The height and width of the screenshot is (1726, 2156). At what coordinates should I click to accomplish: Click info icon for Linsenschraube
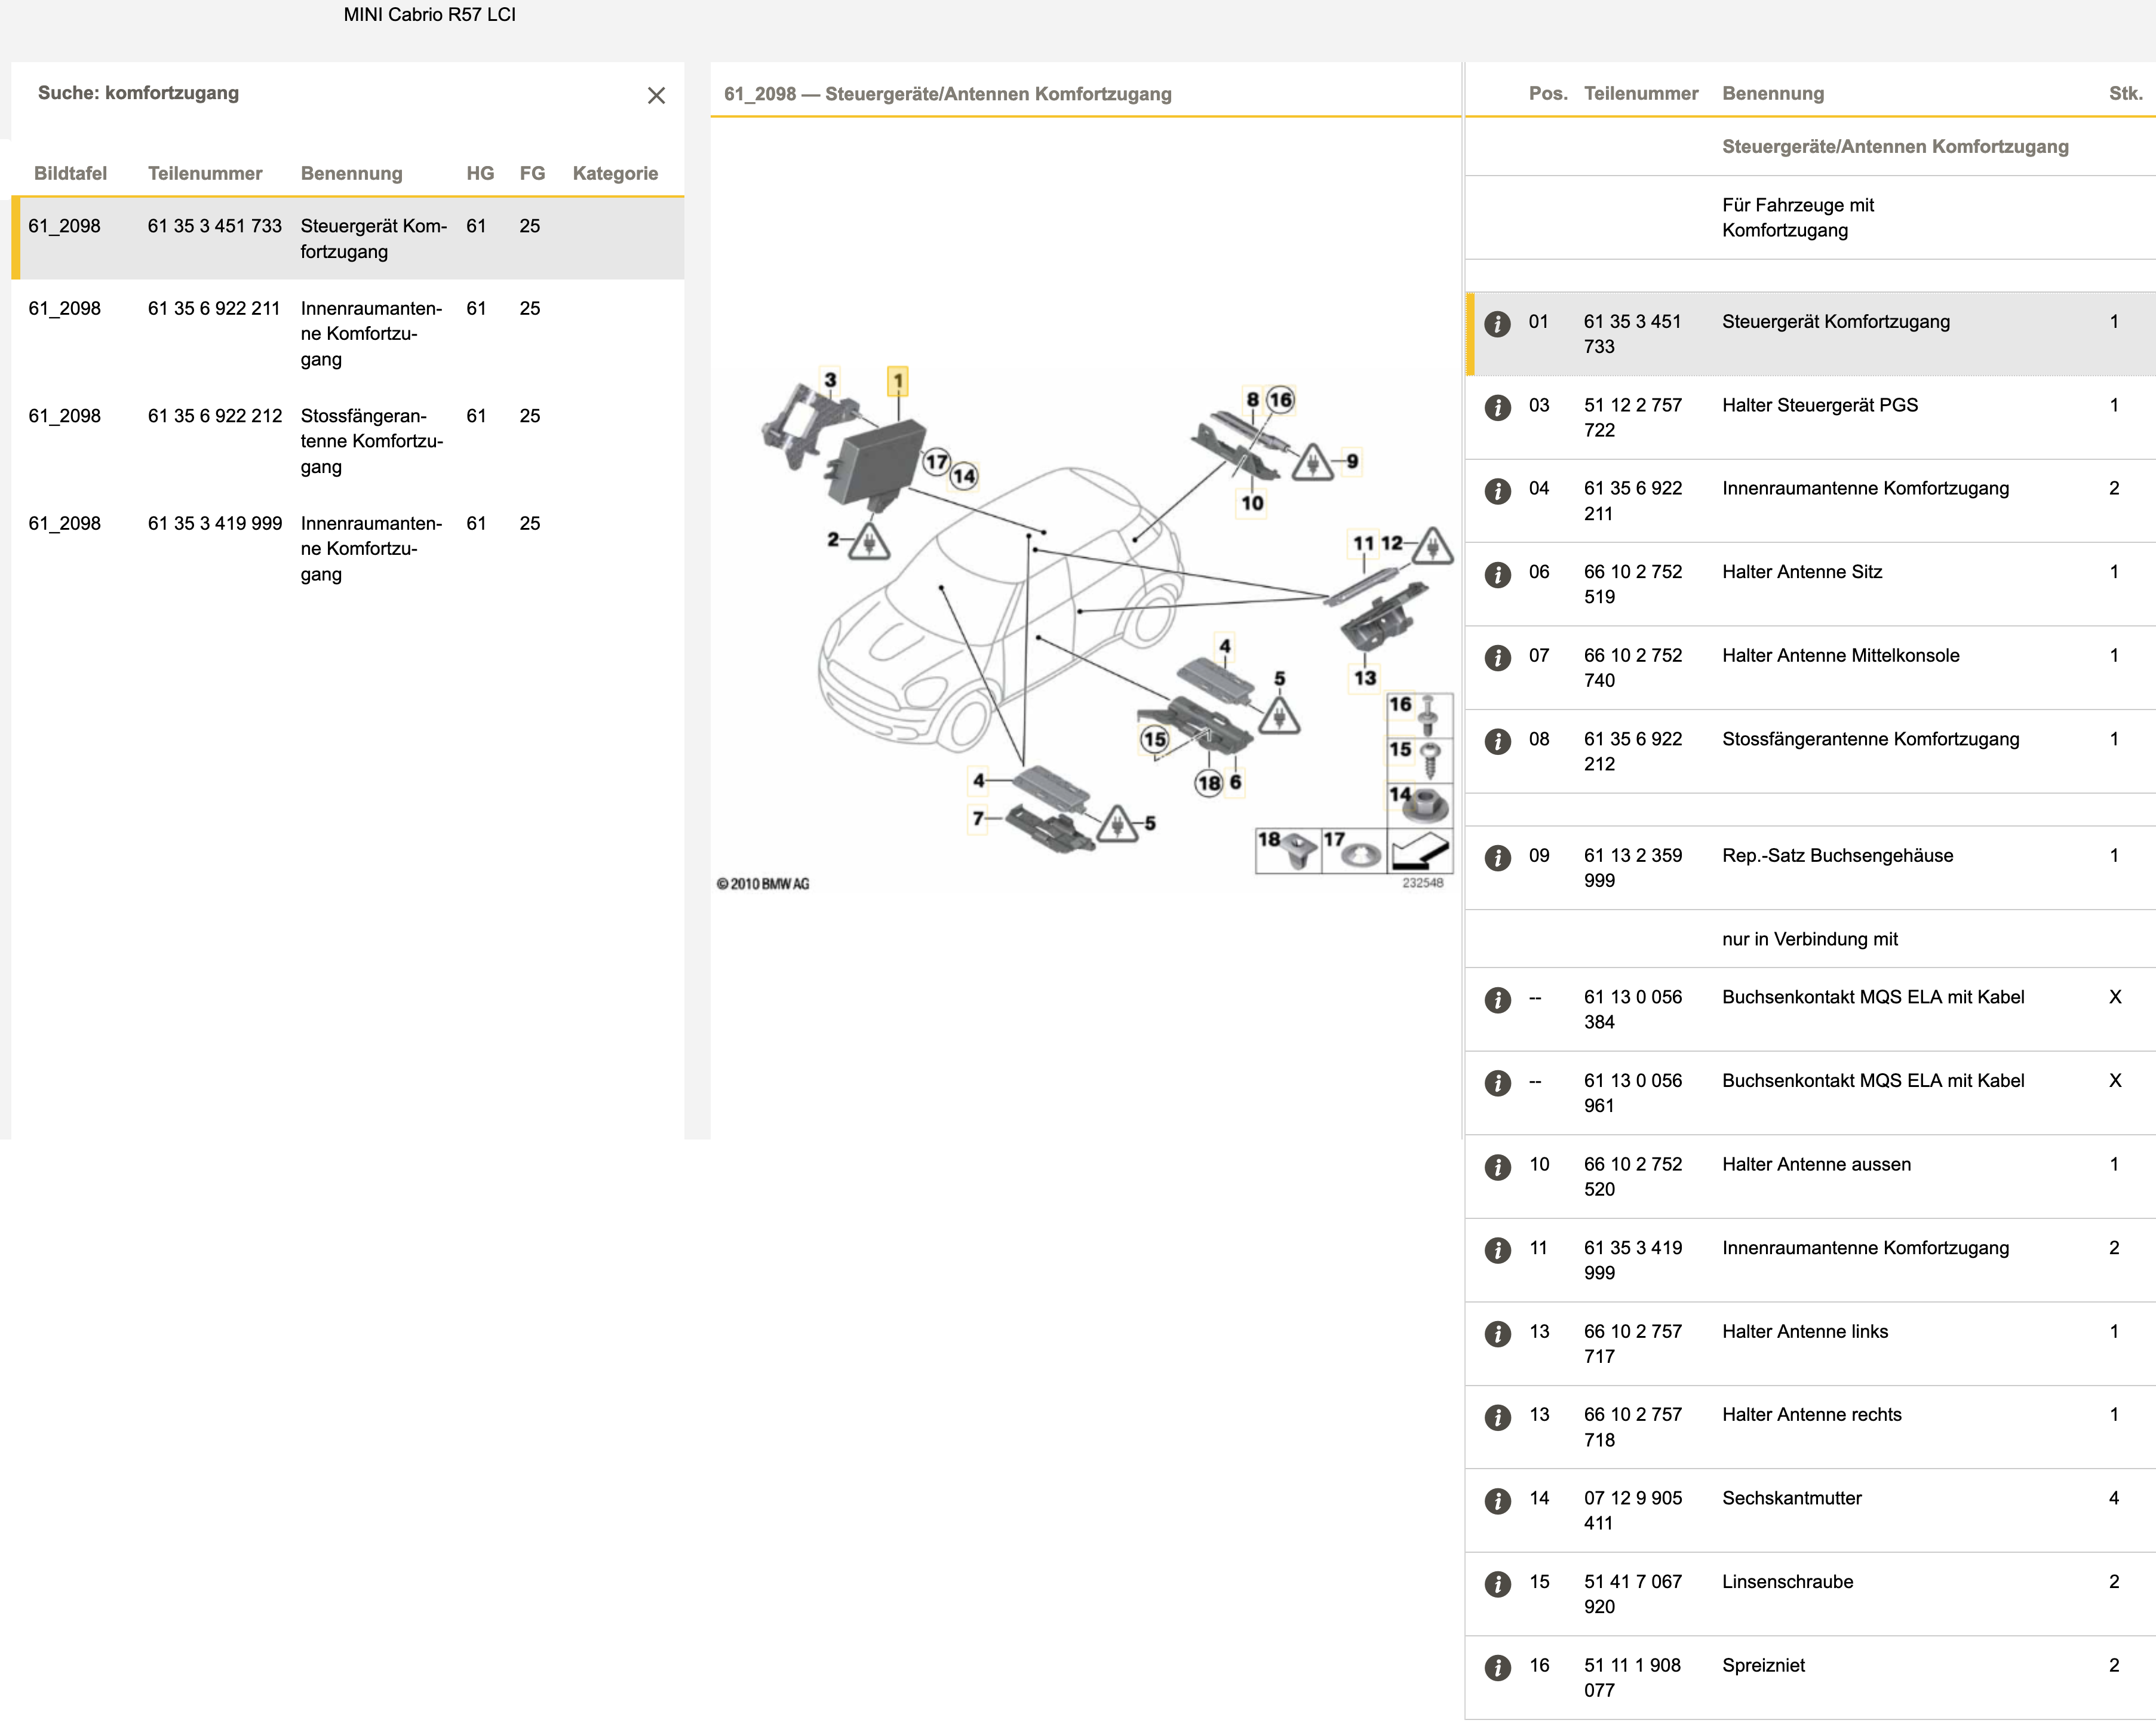point(1497,1584)
